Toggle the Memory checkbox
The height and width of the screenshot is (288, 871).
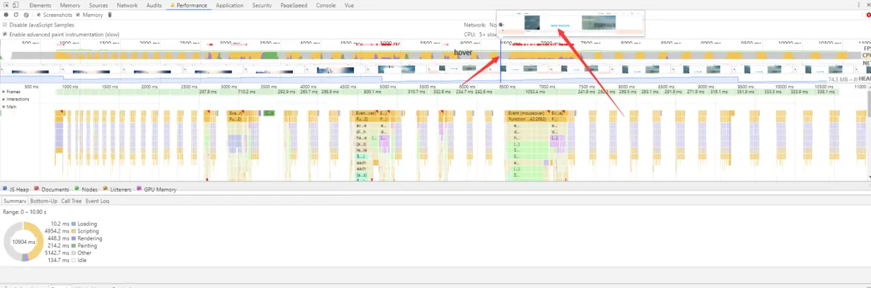point(78,15)
